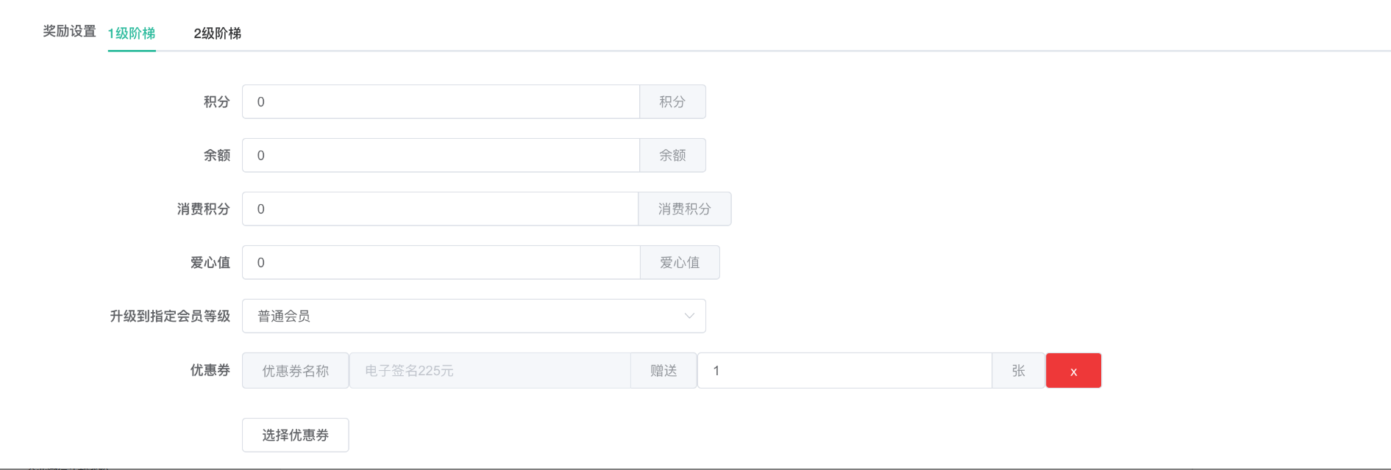Viewport: 1391px width, 470px height.
Task: Click the 余额 unit suffix addon
Action: (672, 156)
